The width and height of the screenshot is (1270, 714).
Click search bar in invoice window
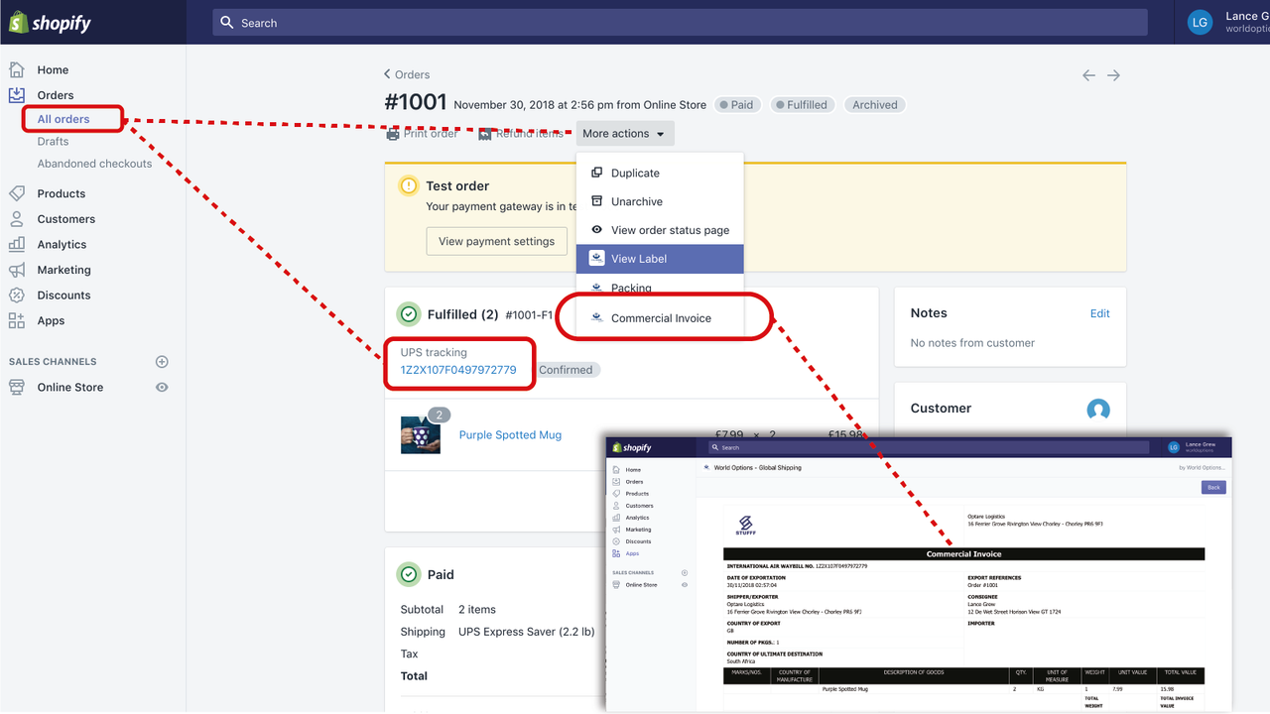click(x=930, y=447)
